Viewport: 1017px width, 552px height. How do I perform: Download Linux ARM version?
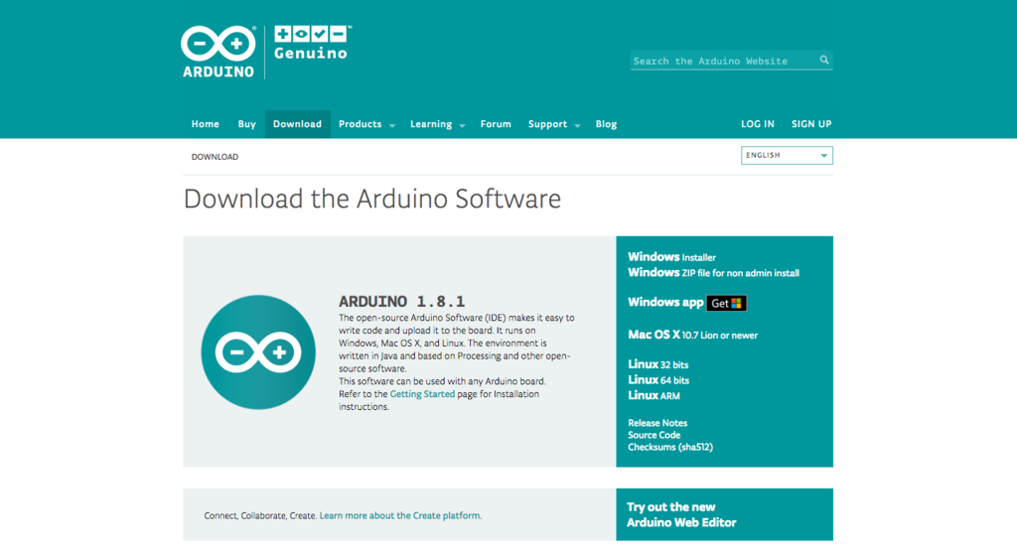tap(654, 396)
